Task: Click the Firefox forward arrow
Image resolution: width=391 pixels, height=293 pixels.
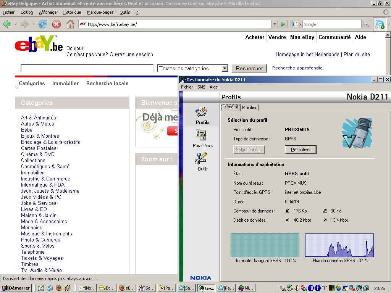Action: click(24, 24)
